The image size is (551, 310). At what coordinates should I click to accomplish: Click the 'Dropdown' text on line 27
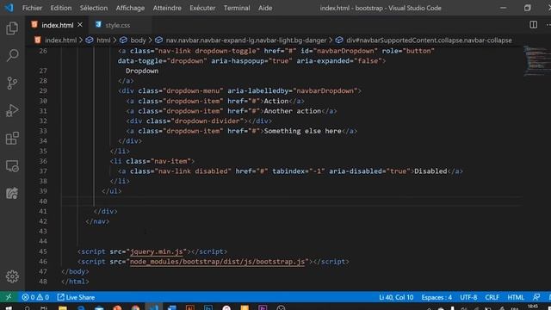[142, 71]
